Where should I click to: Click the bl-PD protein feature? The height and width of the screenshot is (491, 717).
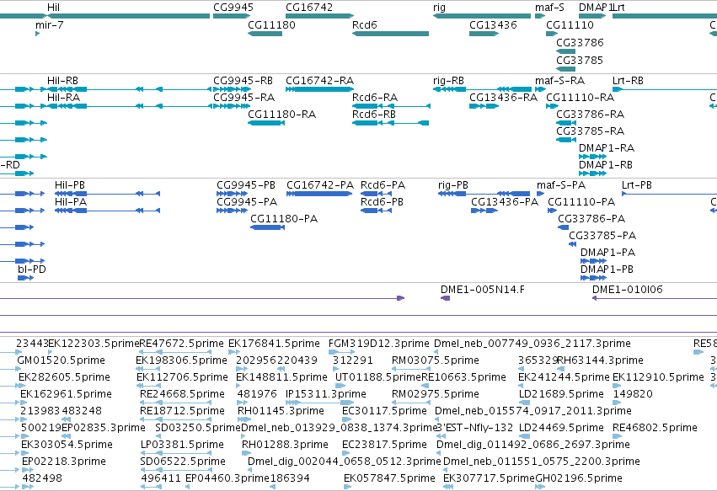click(x=25, y=278)
